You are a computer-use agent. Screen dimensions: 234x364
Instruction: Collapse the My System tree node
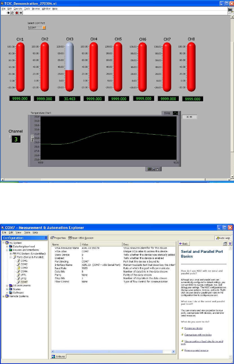pos(3,243)
